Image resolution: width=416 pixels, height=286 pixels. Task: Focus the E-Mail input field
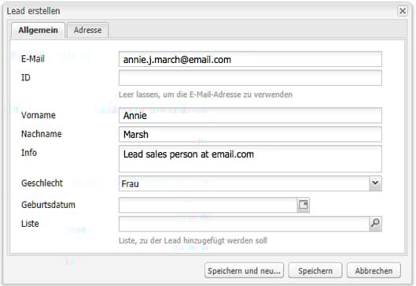[x=250, y=59]
